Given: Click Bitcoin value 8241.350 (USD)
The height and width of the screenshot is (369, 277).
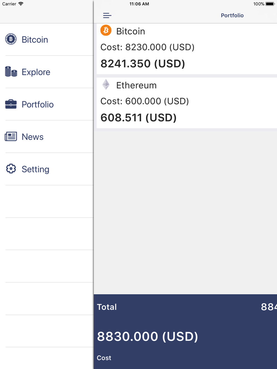Looking at the screenshot, I should pos(143,64).
